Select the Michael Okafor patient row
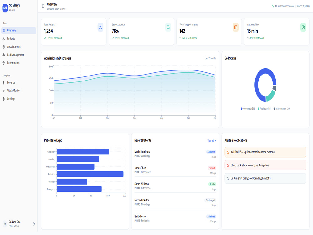313x235 pixels. [x=175, y=202]
